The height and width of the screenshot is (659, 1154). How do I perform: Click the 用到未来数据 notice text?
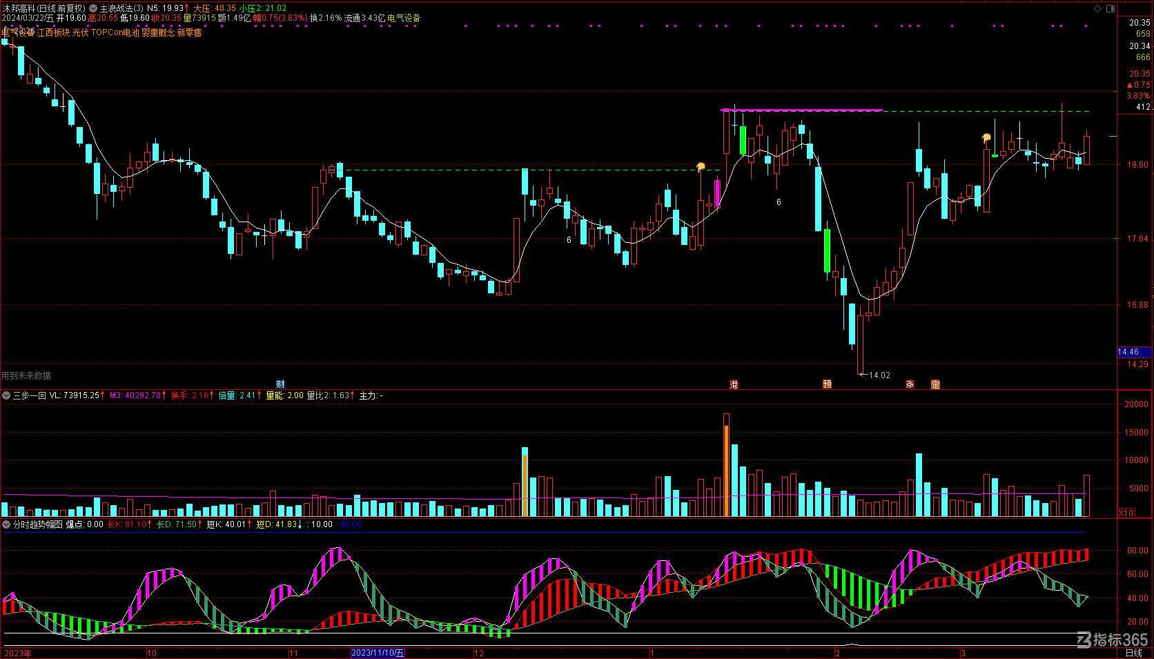click(26, 375)
